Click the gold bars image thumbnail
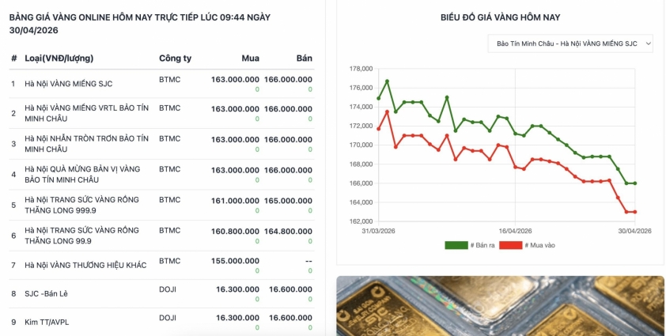The height and width of the screenshot is (336, 666). pos(500,306)
